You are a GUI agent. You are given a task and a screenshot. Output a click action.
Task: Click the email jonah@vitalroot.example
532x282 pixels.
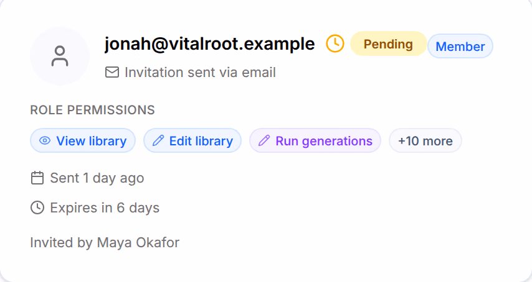(209, 44)
